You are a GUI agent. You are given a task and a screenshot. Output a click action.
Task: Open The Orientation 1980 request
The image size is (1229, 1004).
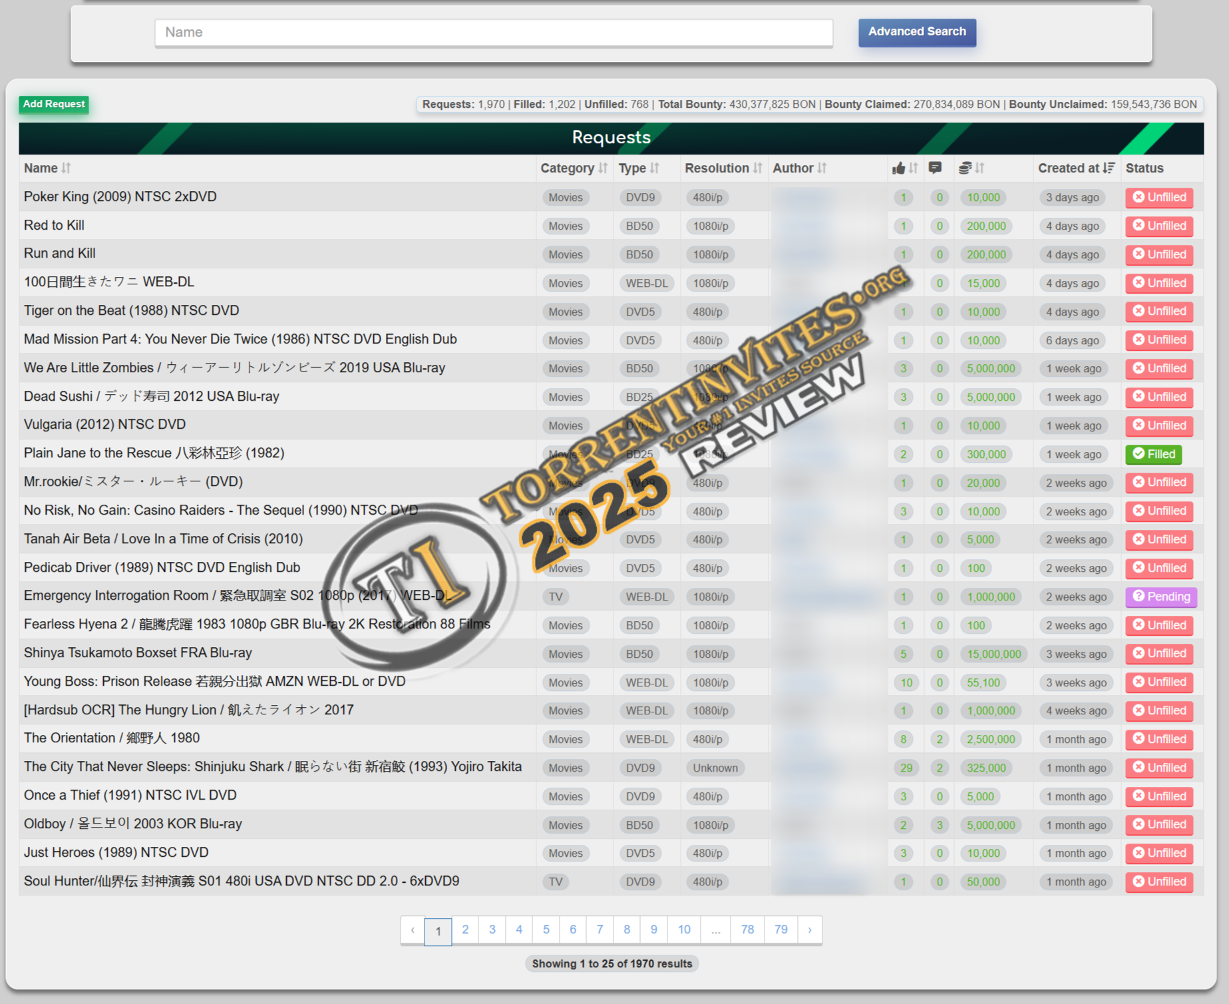[x=112, y=738]
